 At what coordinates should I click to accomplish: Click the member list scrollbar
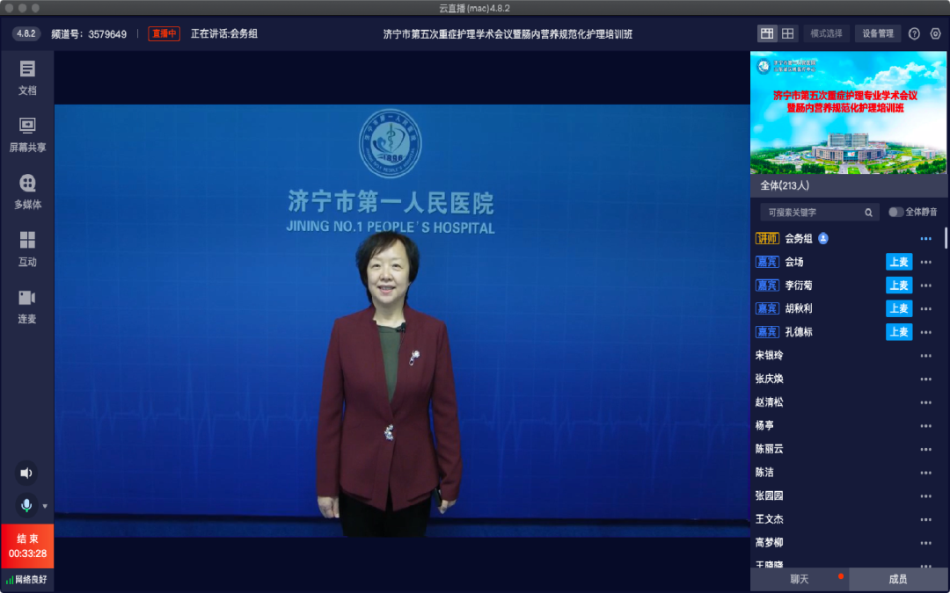pos(946,238)
